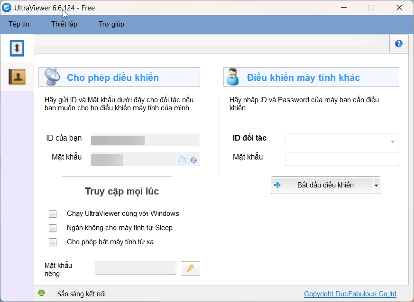Check Cho phép bật máy tính từ xa
Screen dimensions: 414x302
pyautogui.click(x=53, y=242)
